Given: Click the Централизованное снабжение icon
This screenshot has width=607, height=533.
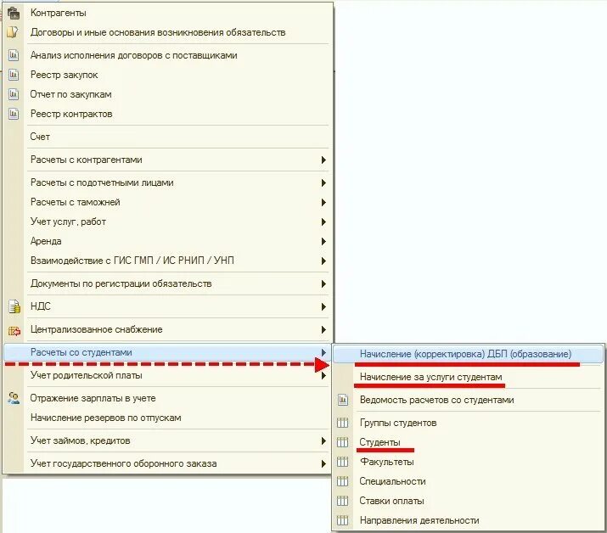Looking at the screenshot, I should [14, 330].
